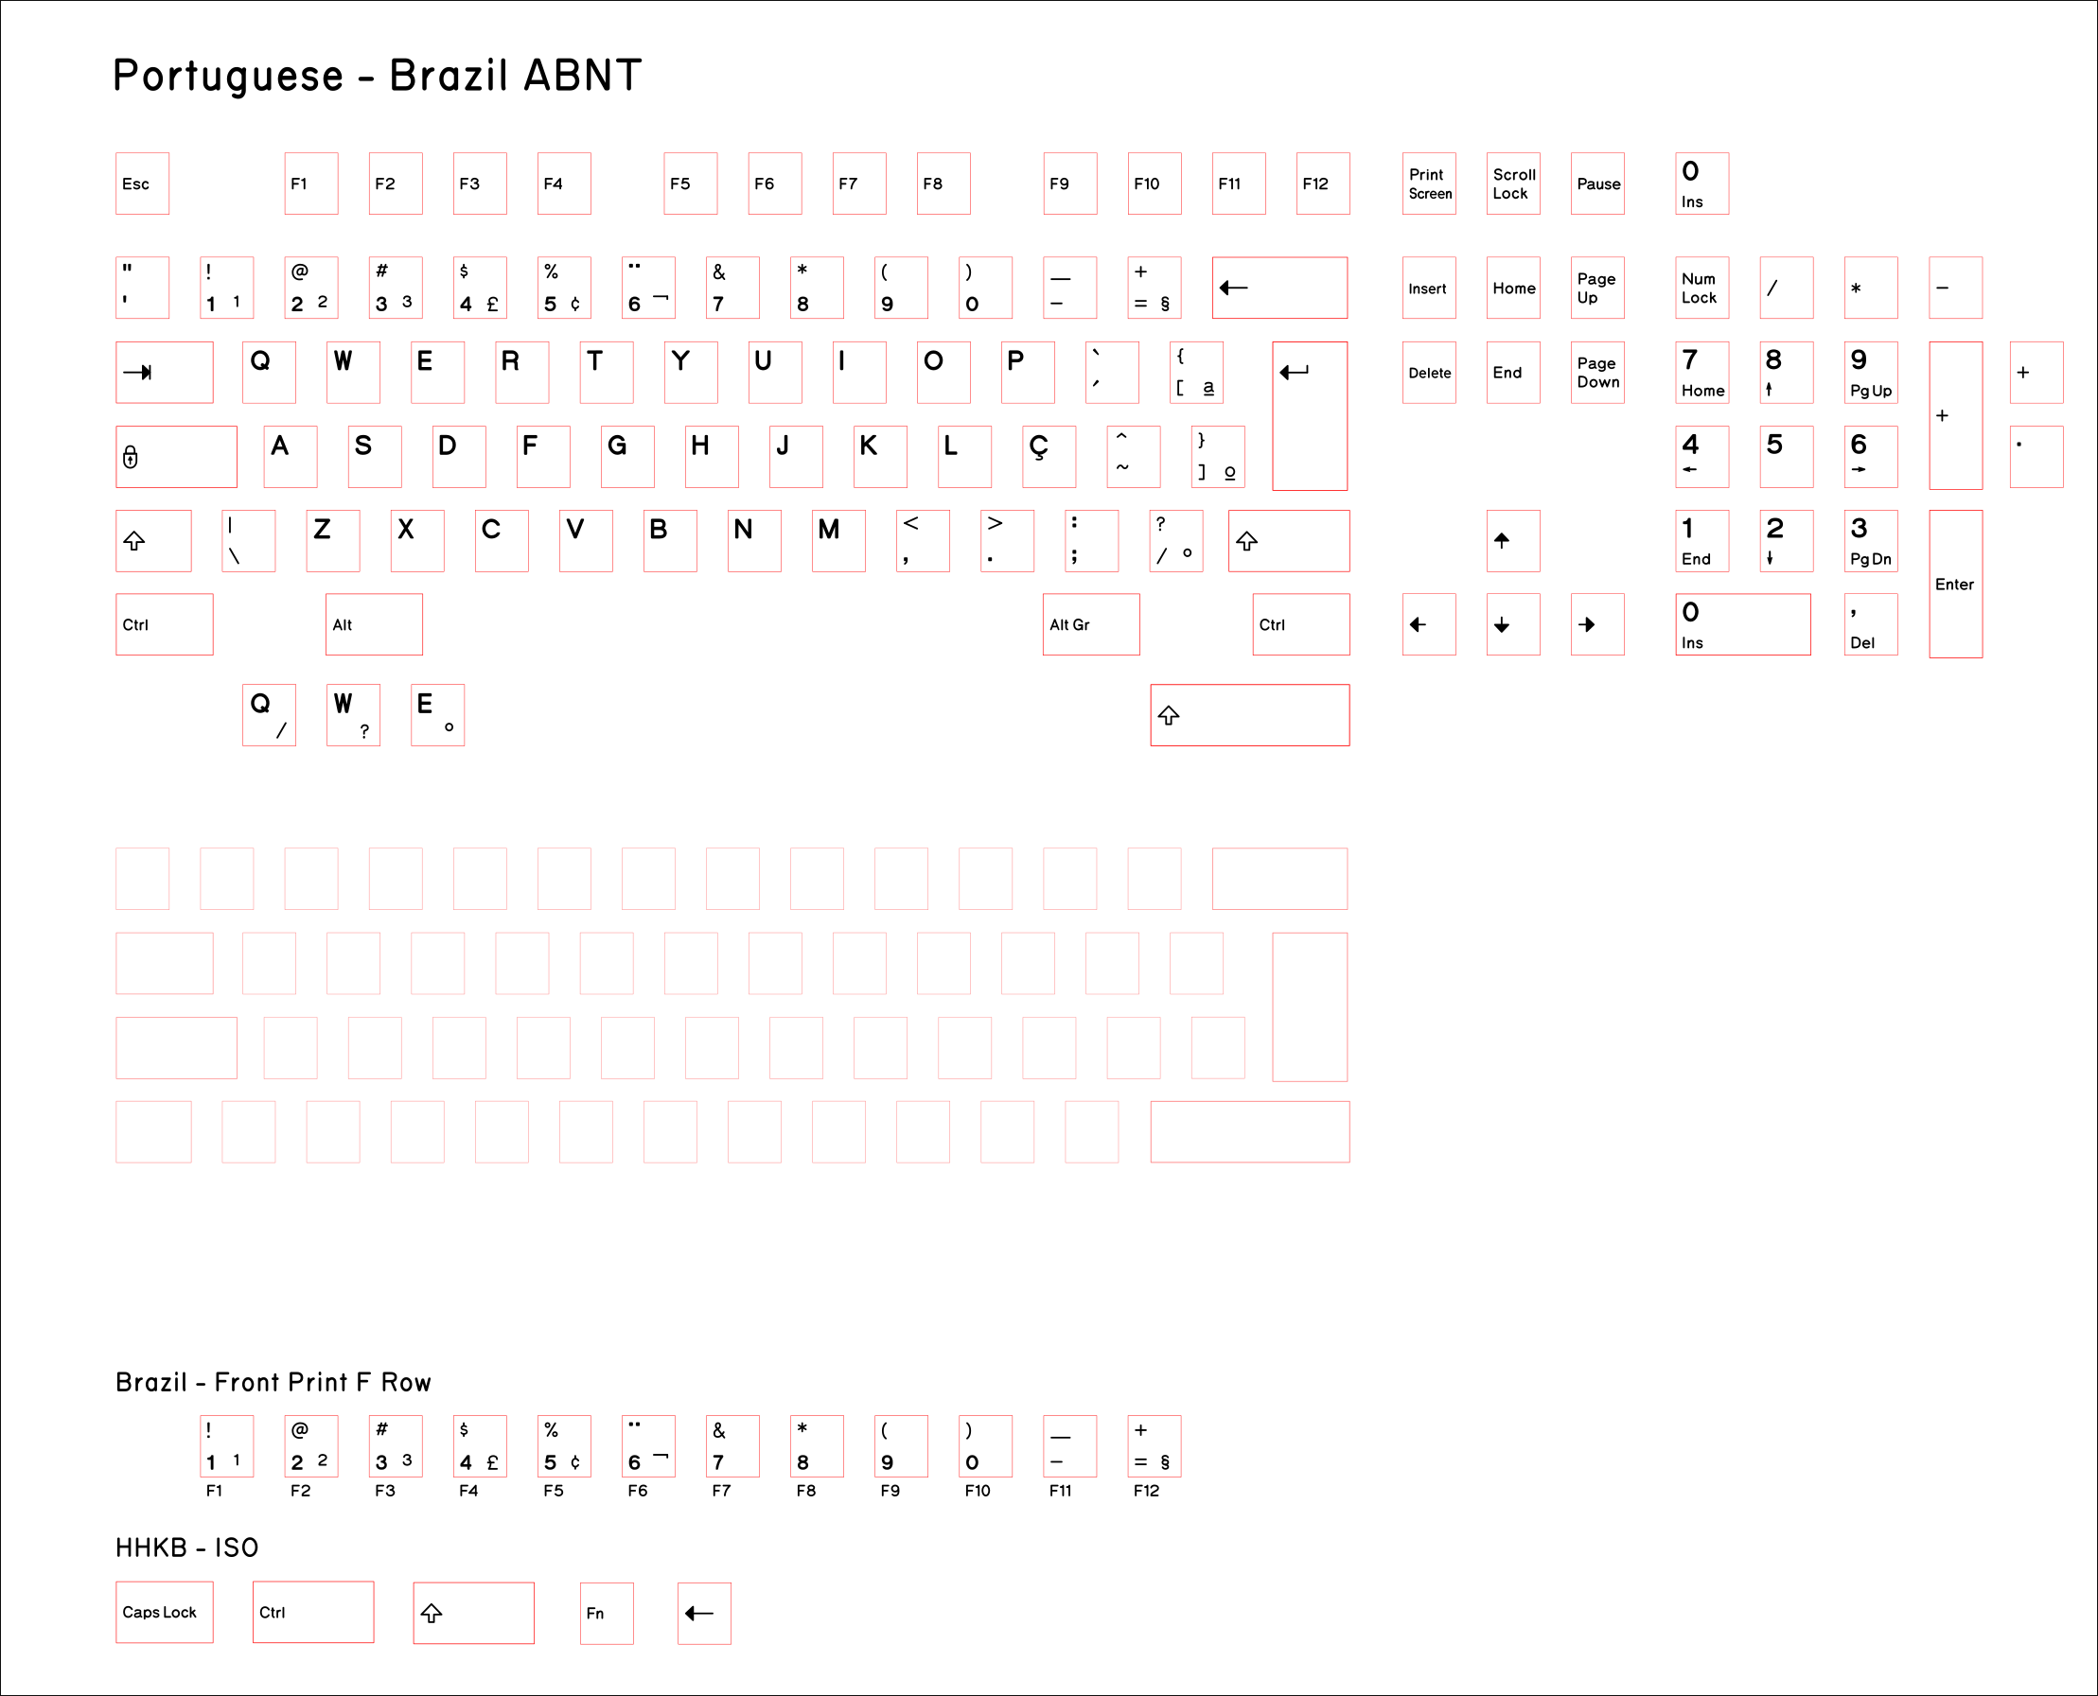Click the numpad tall Enter key
The width and height of the screenshot is (2098, 1696).
[1954, 585]
